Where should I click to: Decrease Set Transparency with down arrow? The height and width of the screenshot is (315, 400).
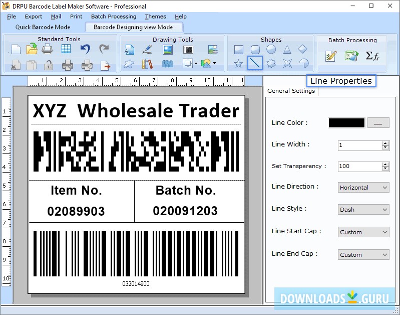(x=385, y=169)
